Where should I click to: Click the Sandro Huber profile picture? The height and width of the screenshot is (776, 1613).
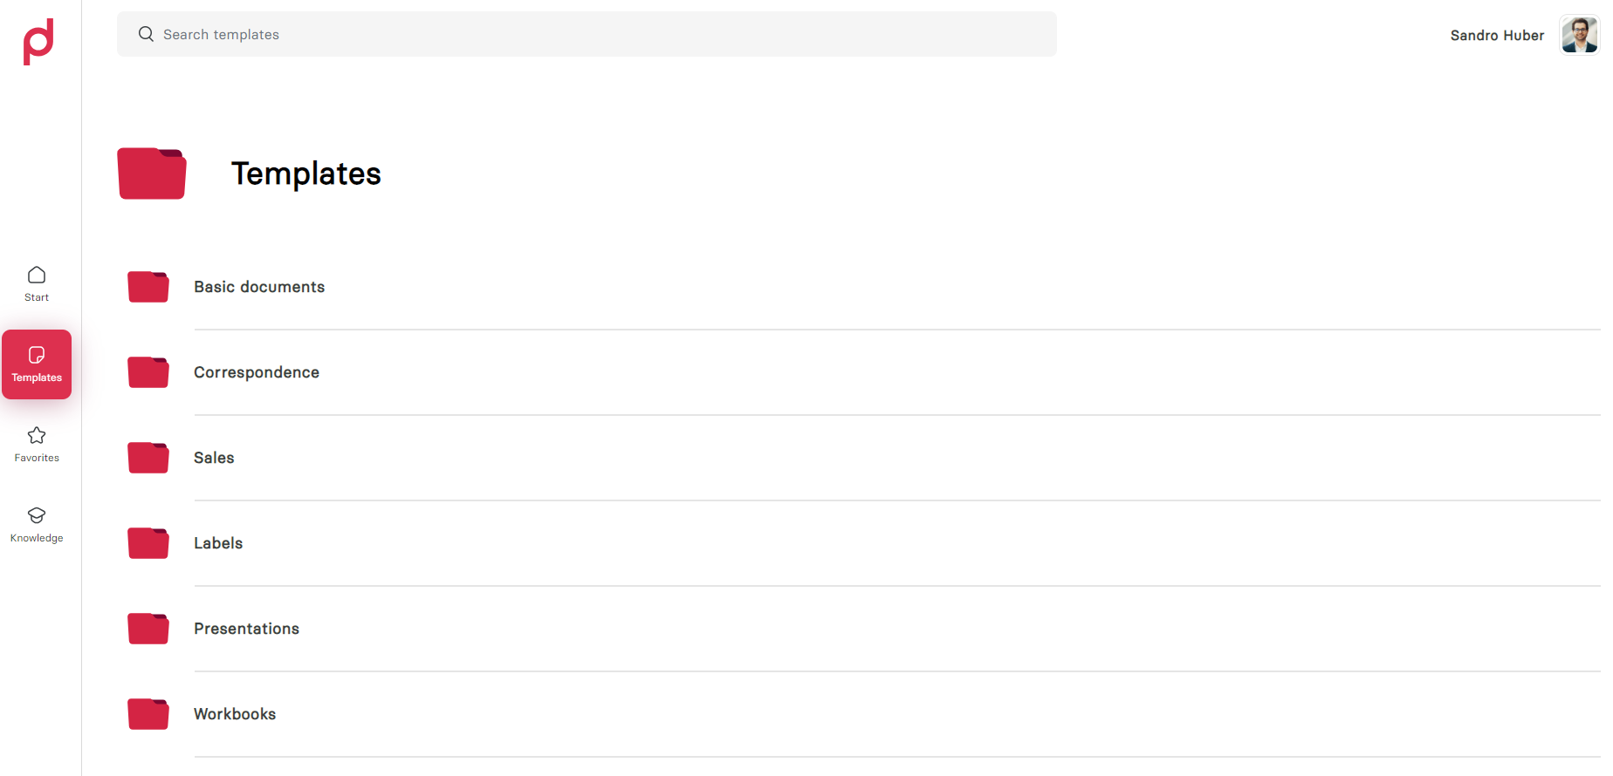coord(1579,35)
